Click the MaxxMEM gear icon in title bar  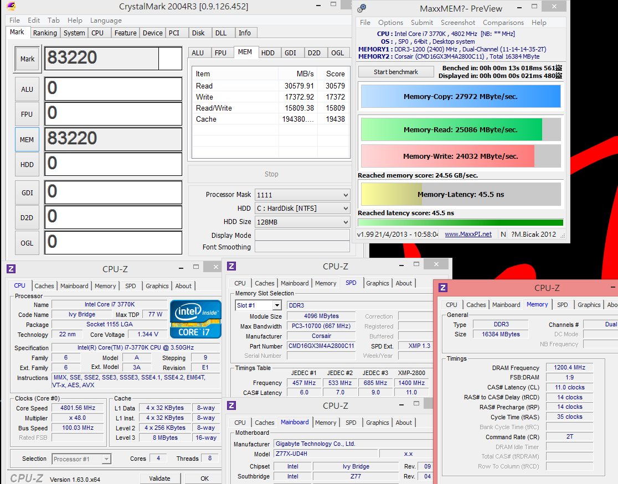point(362,8)
